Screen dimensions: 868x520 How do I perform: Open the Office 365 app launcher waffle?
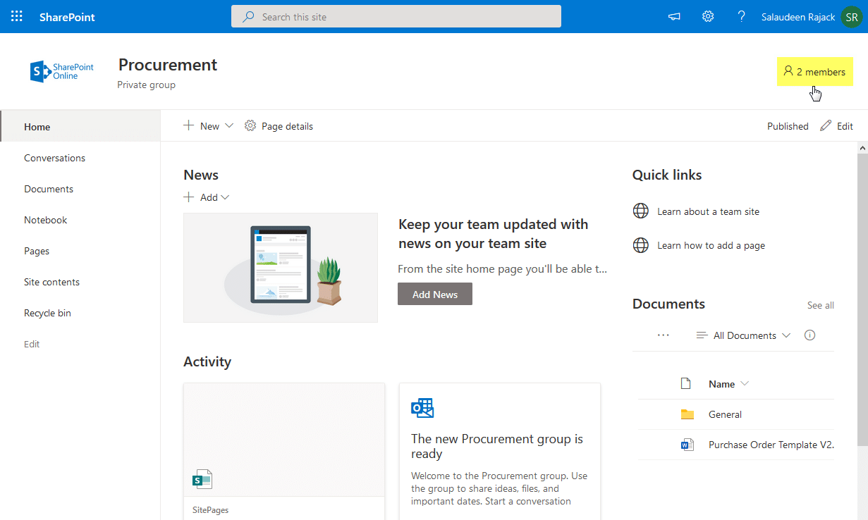[16, 16]
